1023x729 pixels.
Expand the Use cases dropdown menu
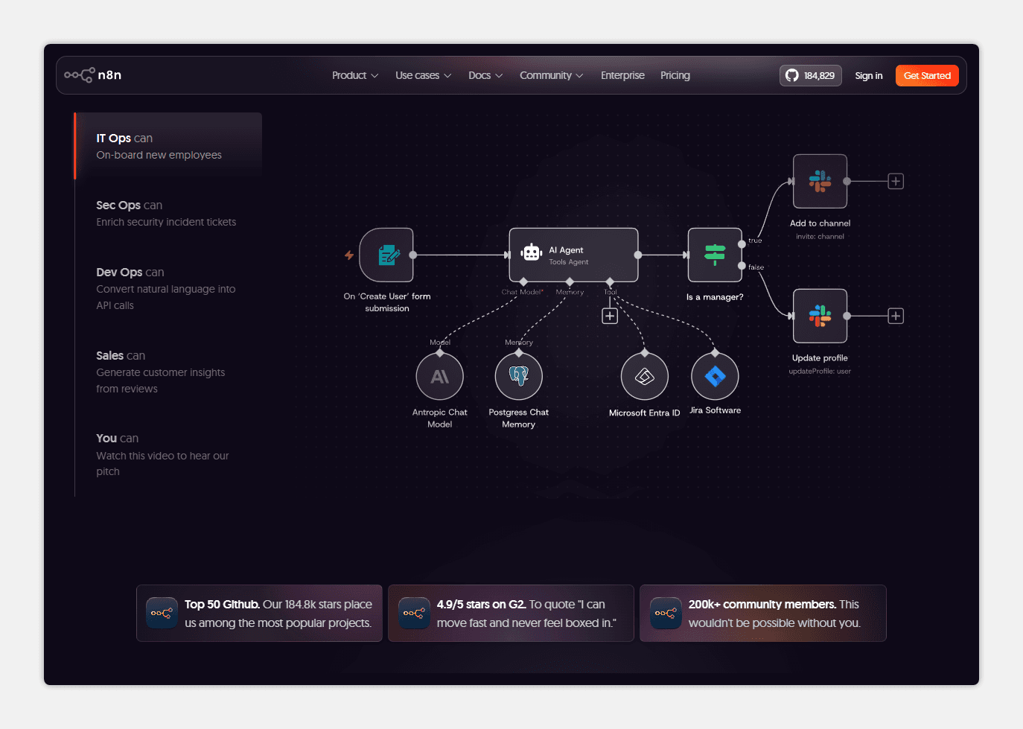pos(423,75)
